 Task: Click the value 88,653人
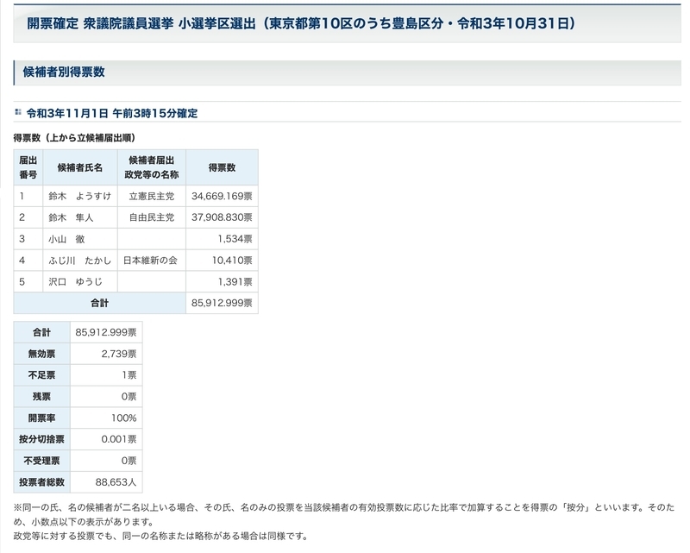(x=116, y=482)
